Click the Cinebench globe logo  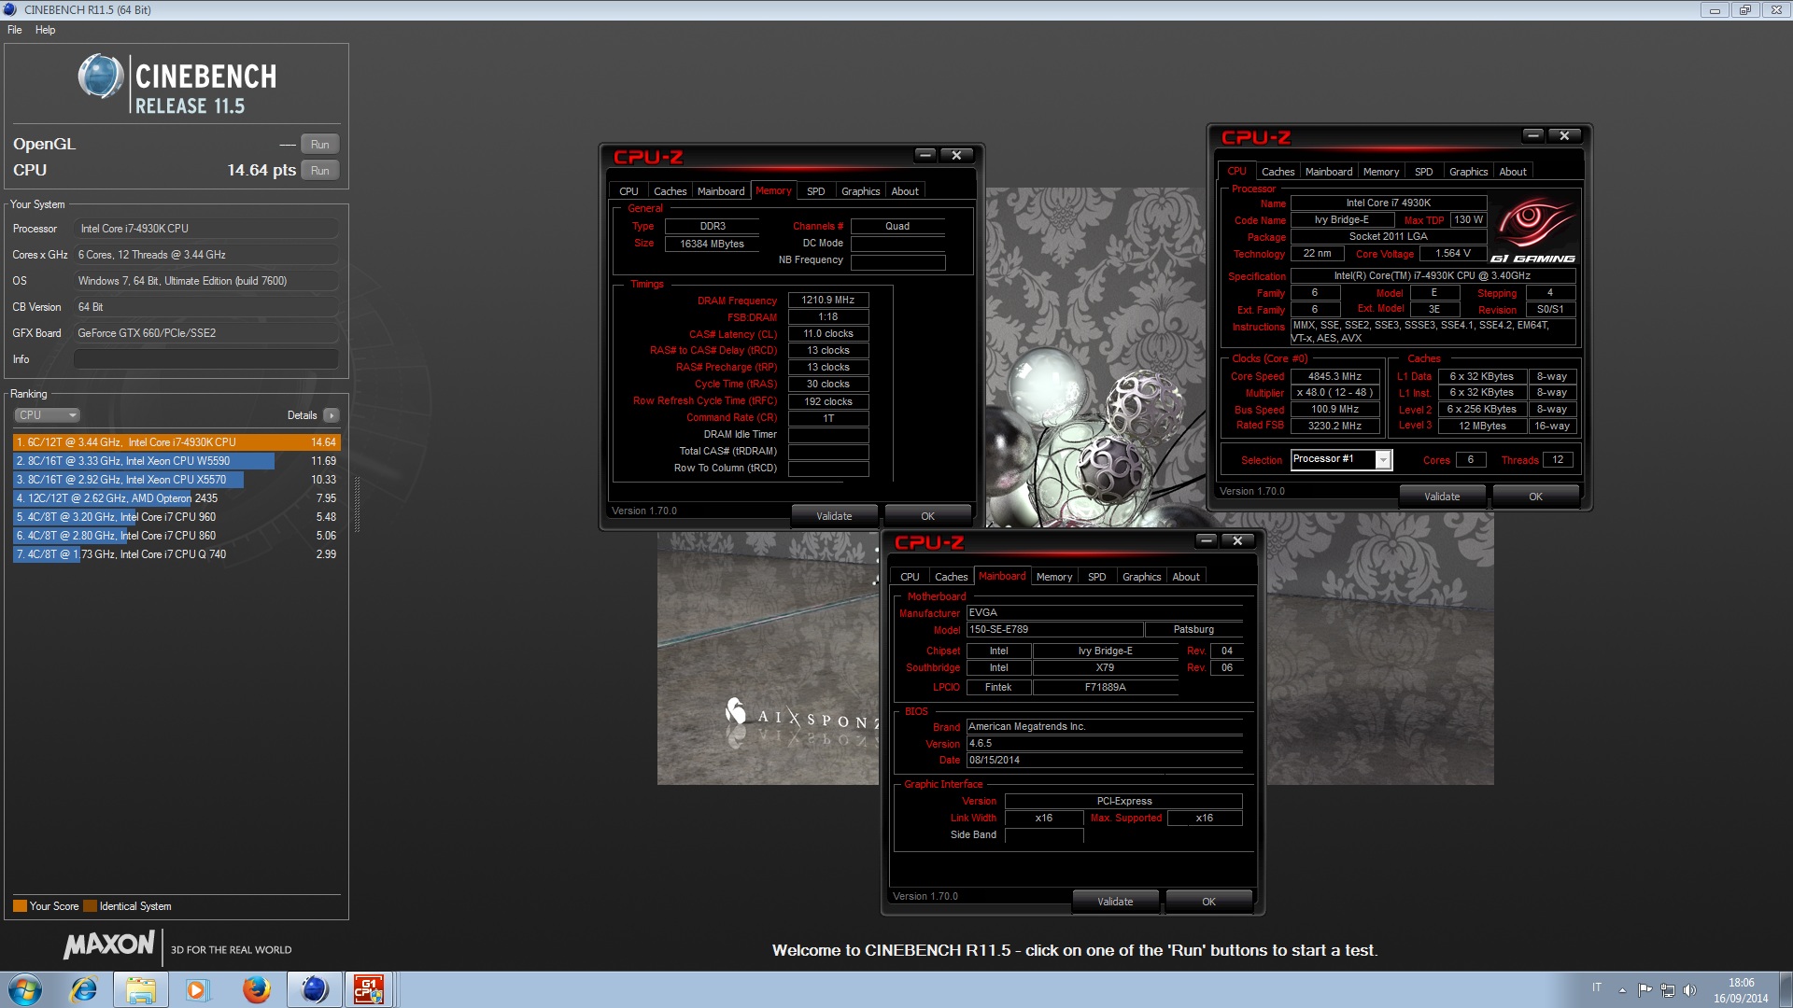pyautogui.click(x=101, y=77)
